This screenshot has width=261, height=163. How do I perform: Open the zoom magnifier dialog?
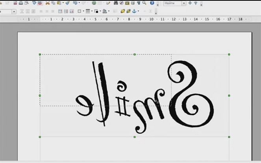144,3
